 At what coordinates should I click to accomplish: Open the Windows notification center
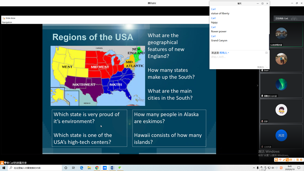pos(299,168)
